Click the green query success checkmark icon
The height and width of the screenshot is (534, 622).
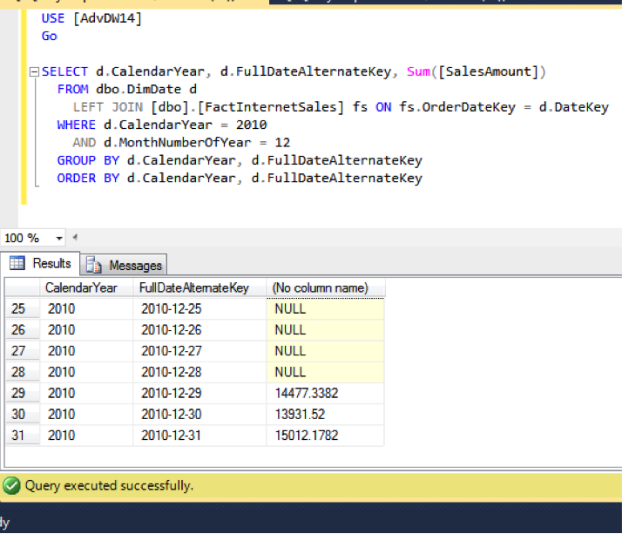coord(11,485)
